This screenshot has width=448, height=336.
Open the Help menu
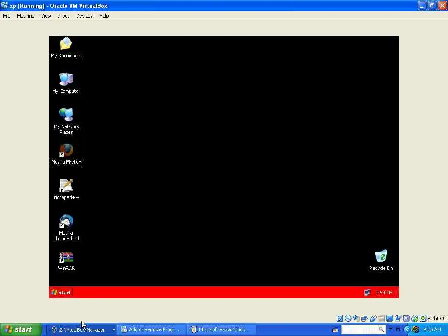104,16
